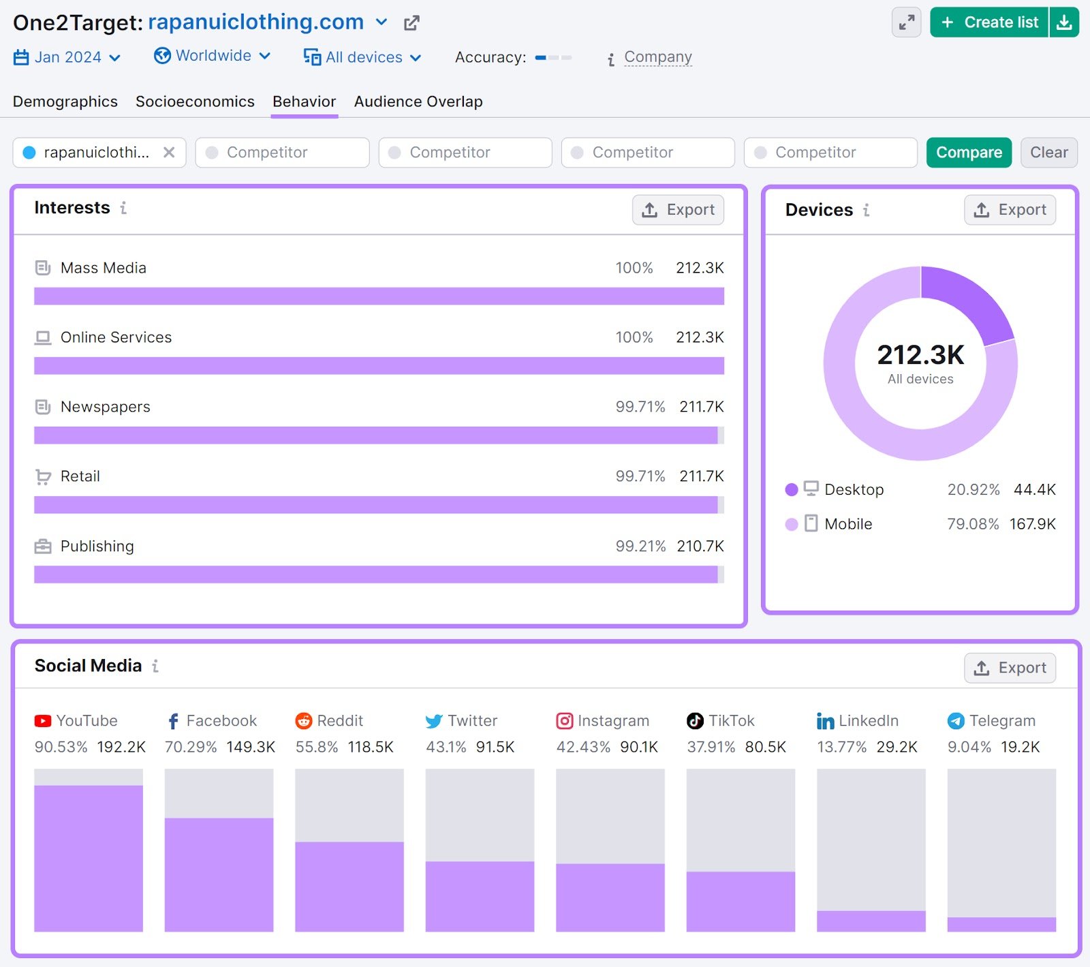
Task: Click the download icon top right corner
Action: coord(1065,22)
